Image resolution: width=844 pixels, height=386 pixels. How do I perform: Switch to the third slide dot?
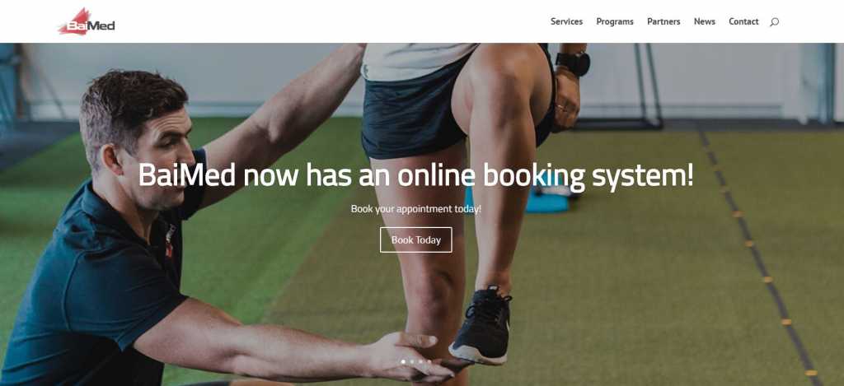click(x=420, y=362)
